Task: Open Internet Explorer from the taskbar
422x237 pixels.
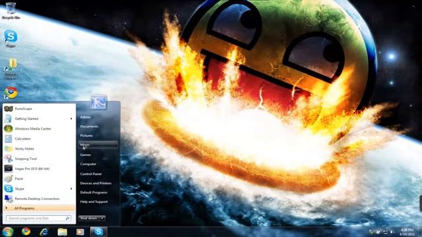Action: [x=44, y=232]
